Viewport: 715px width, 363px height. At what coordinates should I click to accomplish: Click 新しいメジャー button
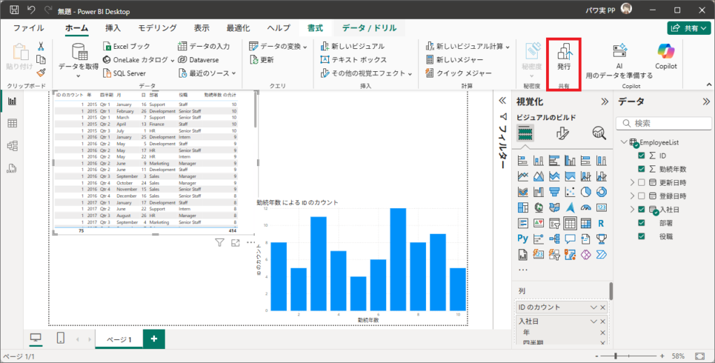[x=454, y=59]
